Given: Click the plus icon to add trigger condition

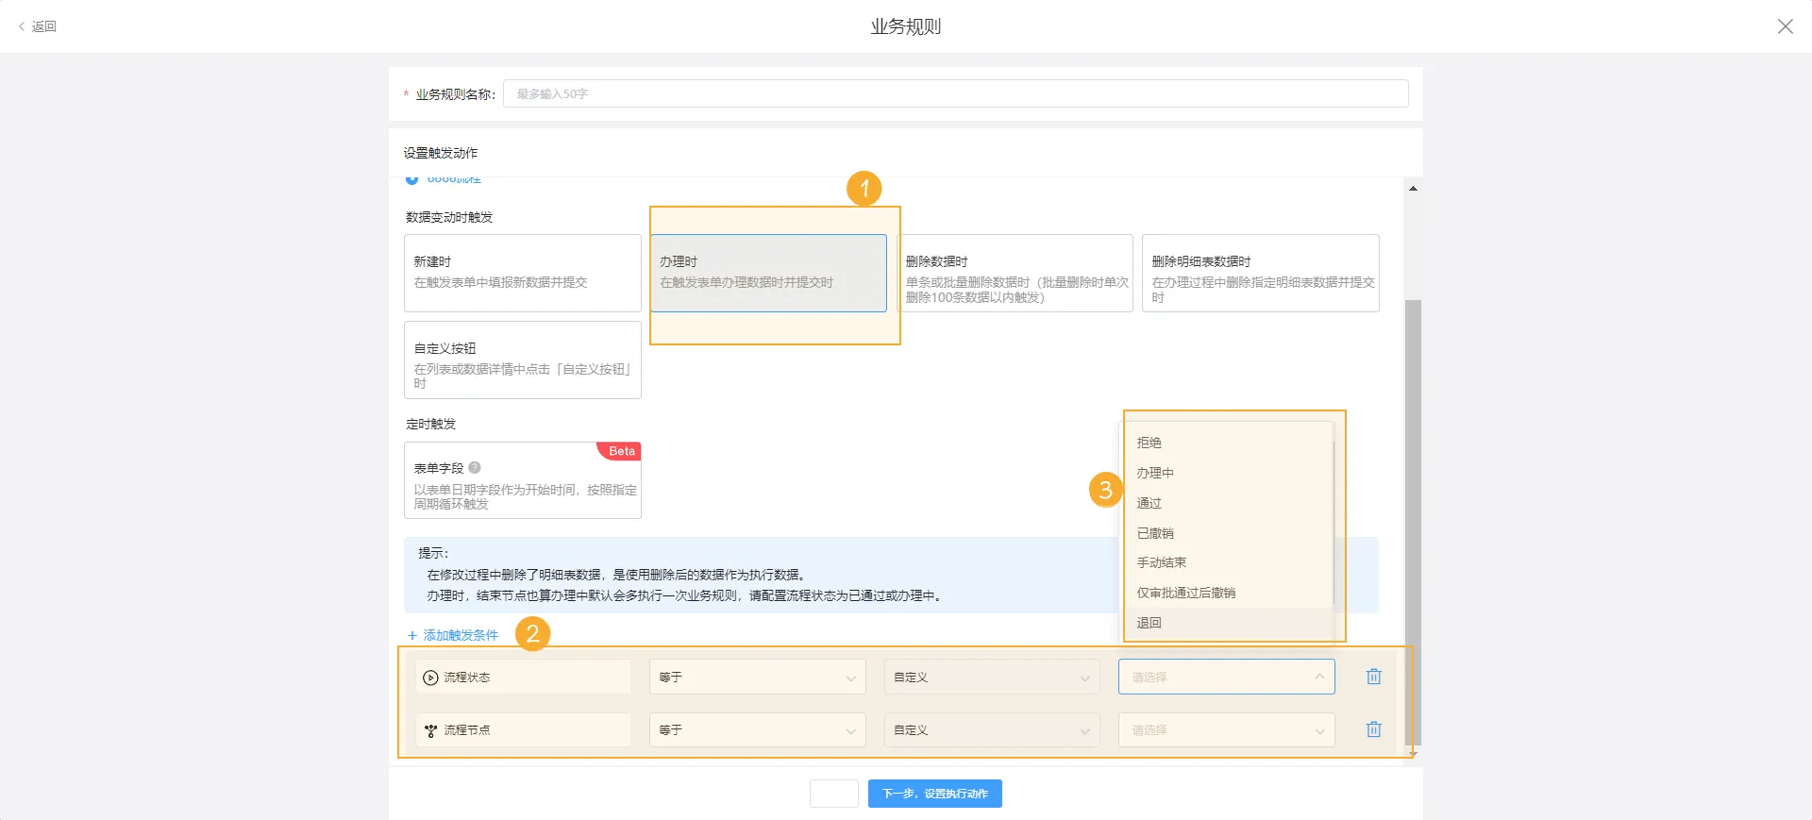Looking at the screenshot, I should click(x=412, y=635).
